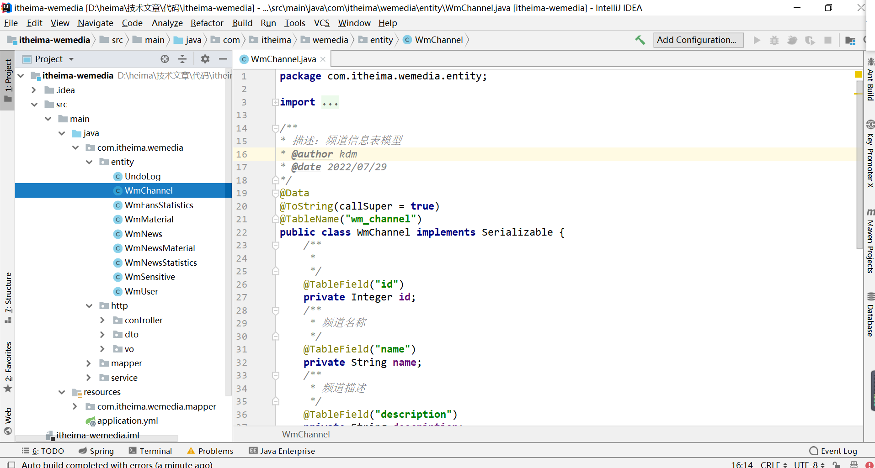The image size is (875, 468).
Task: Click CRLF line separator in status bar
Action: [x=774, y=464]
